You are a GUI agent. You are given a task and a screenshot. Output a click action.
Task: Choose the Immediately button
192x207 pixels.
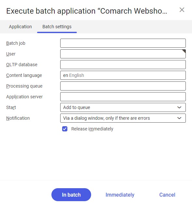point(120,195)
